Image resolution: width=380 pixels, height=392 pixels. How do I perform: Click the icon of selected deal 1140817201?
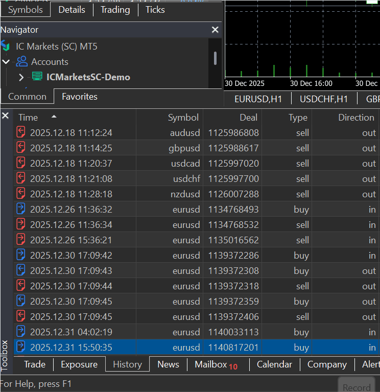tap(21, 347)
